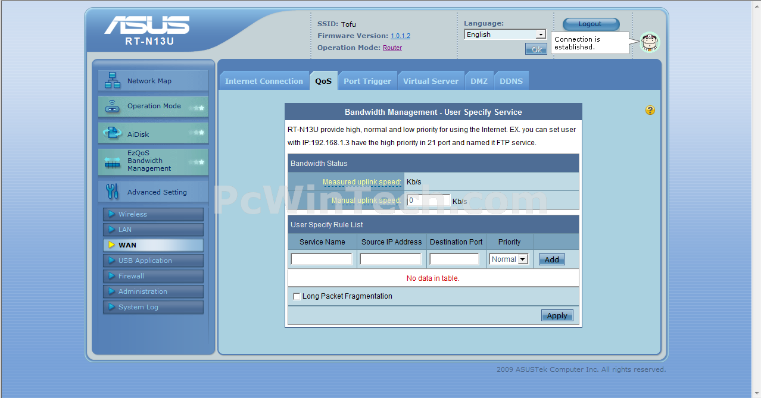Click the Router operation mode link
761x398 pixels.
(x=392, y=48)
